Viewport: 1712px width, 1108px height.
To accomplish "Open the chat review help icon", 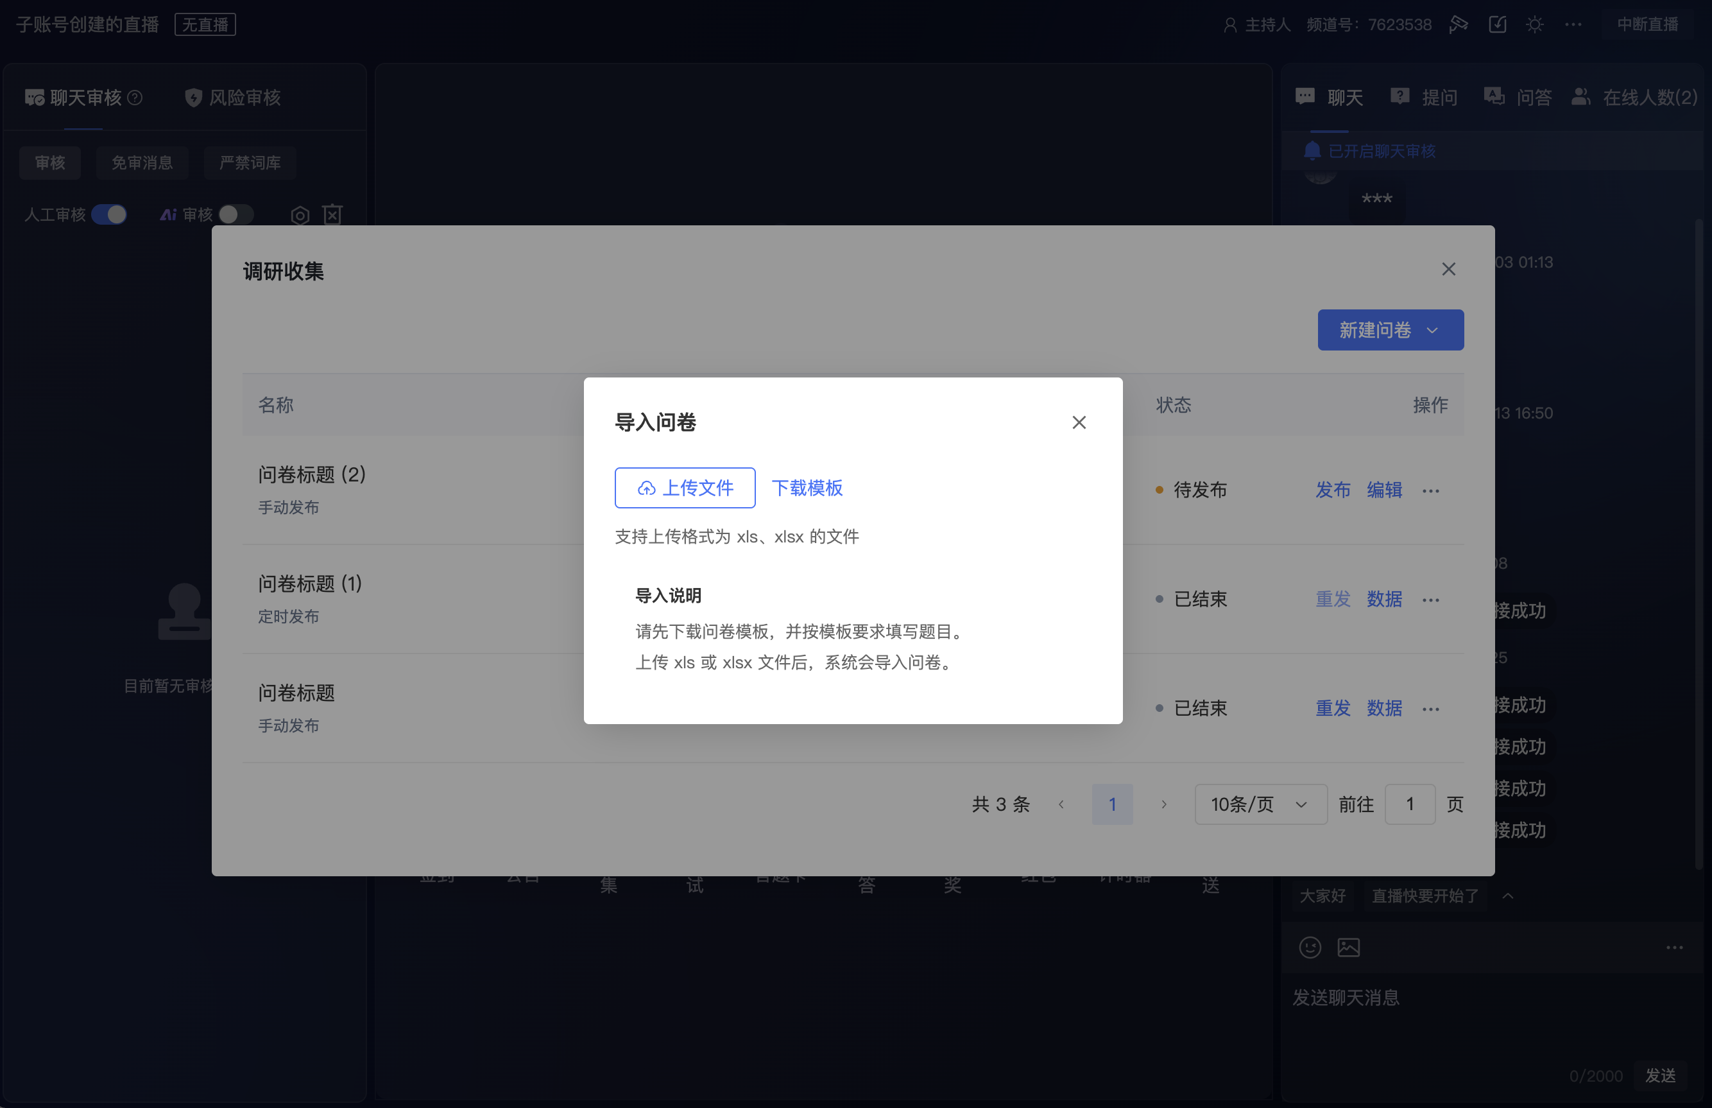I will [x=135, y=97].
